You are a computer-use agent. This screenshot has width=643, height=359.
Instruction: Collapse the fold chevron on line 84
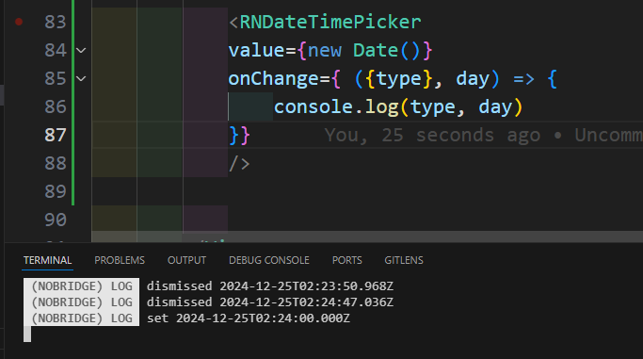pyautogui.click(x=81, y=51)
